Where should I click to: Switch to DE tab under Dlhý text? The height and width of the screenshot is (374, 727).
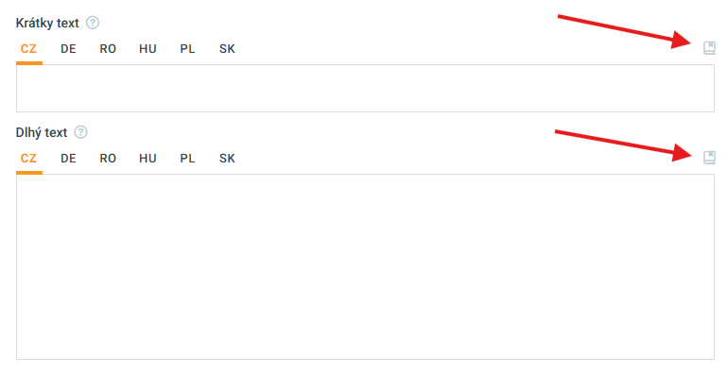pos(68,159)
